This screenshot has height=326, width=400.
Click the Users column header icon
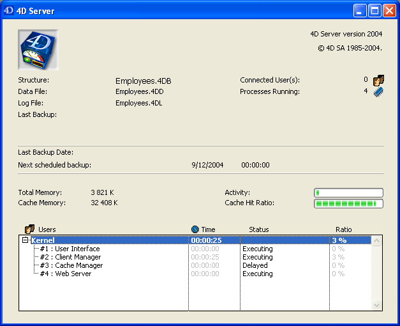point(29,229)
